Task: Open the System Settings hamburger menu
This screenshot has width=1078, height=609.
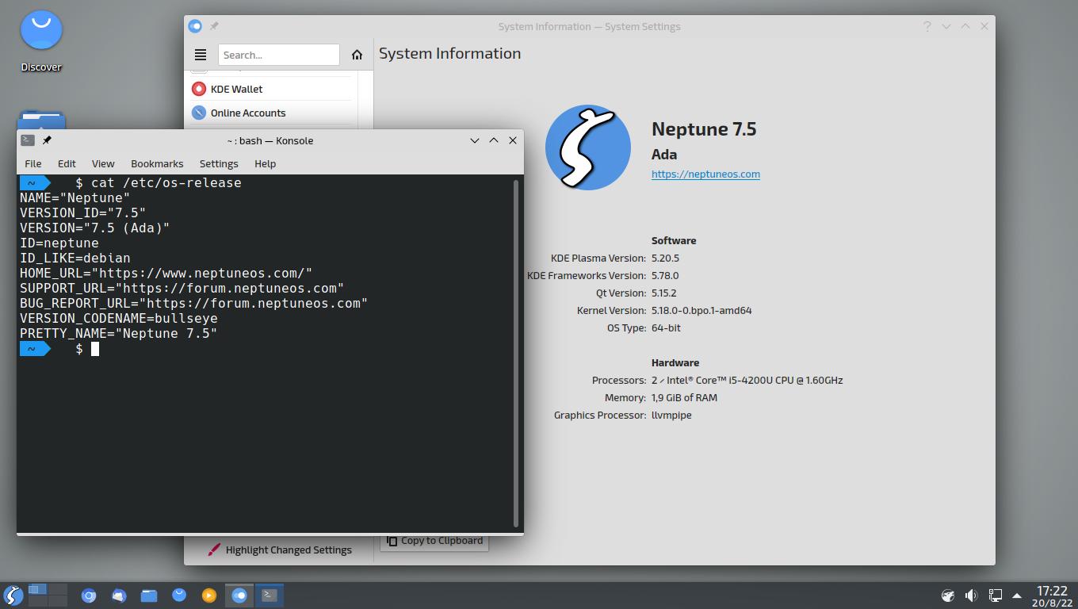Action: pos(201,55)
